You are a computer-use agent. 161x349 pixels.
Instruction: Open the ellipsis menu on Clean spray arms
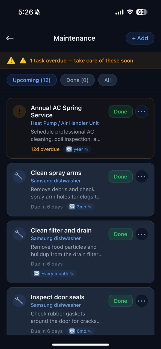pyautogui.click(x=142, y=176)
